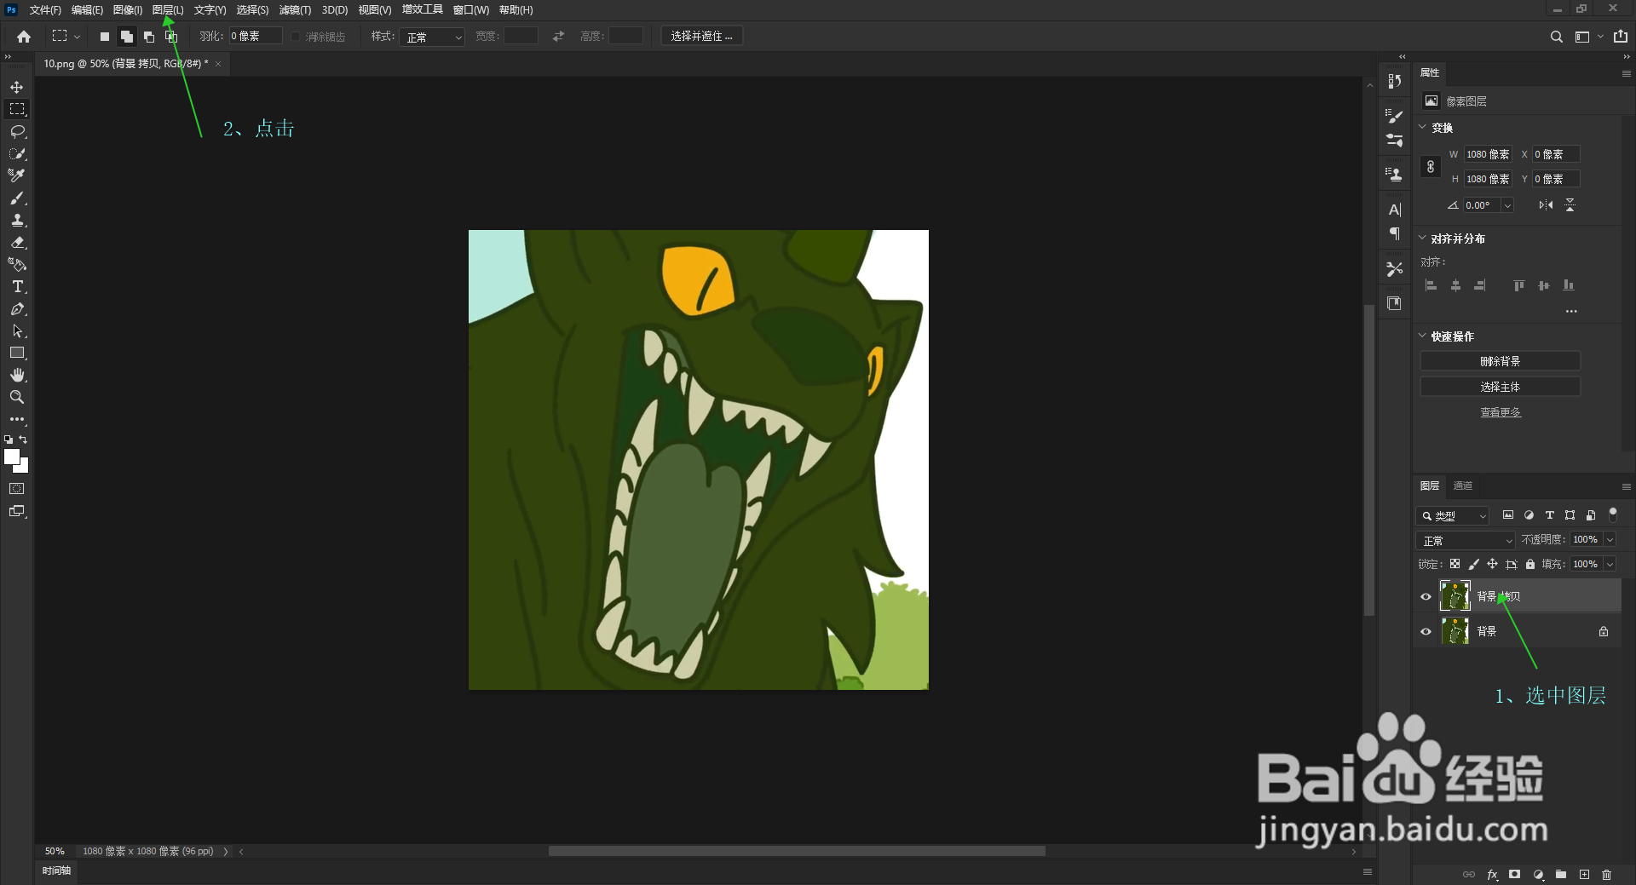Image resolution: width=1636 pixels, height=885 pixels.
Task: Collapse the 对齐并分布 section
Action: tap(1422, 238)
